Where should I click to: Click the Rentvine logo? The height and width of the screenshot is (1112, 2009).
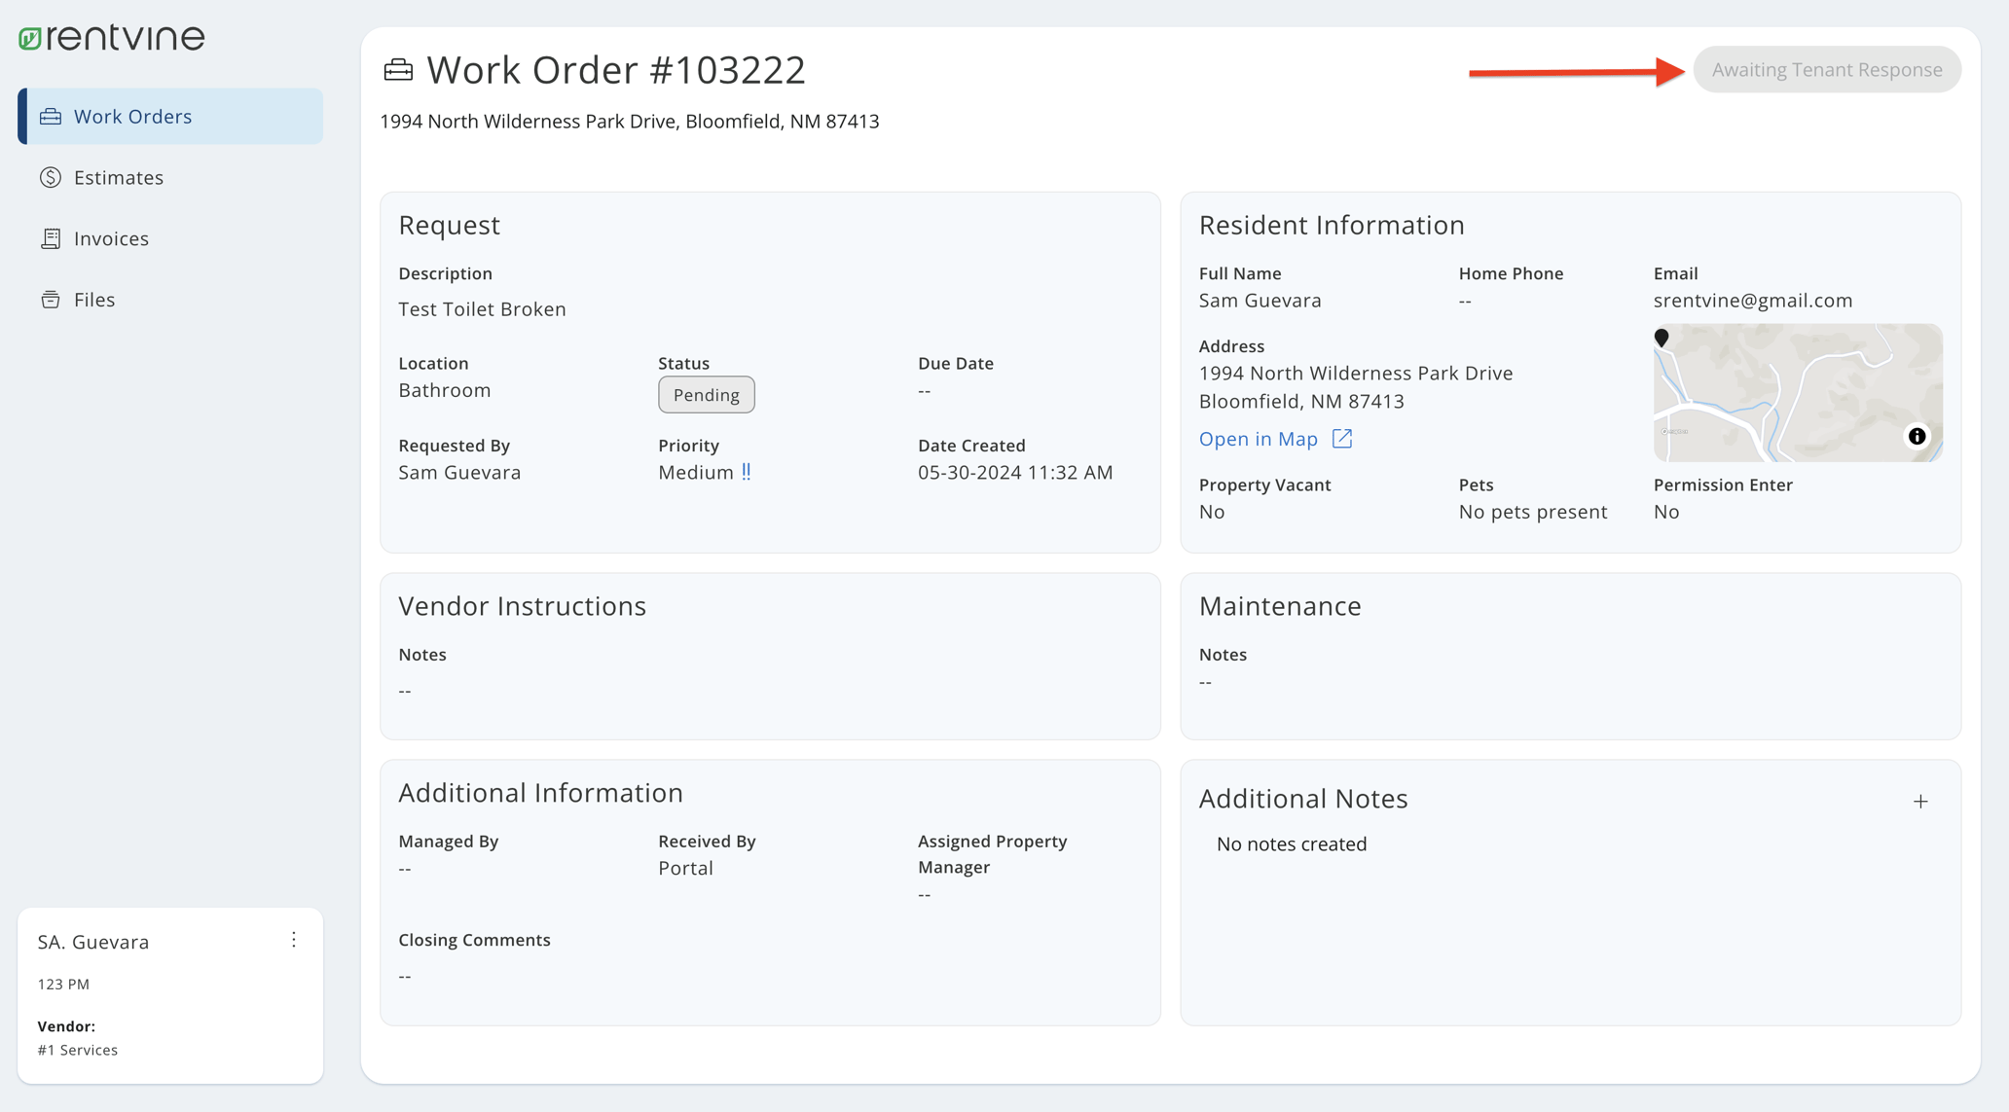point(112,38)
